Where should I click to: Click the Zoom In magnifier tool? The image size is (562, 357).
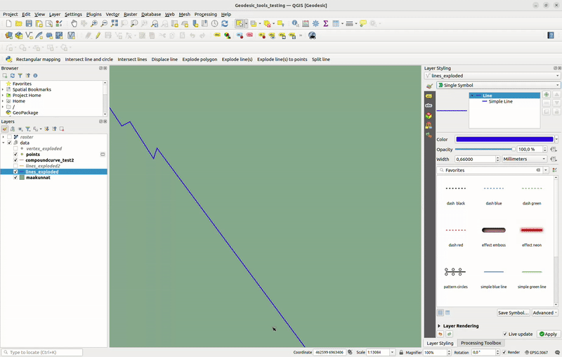point(94,24)
